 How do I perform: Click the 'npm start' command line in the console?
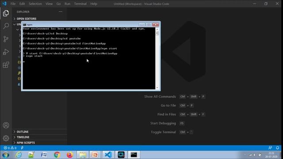(x=70, y=49)
